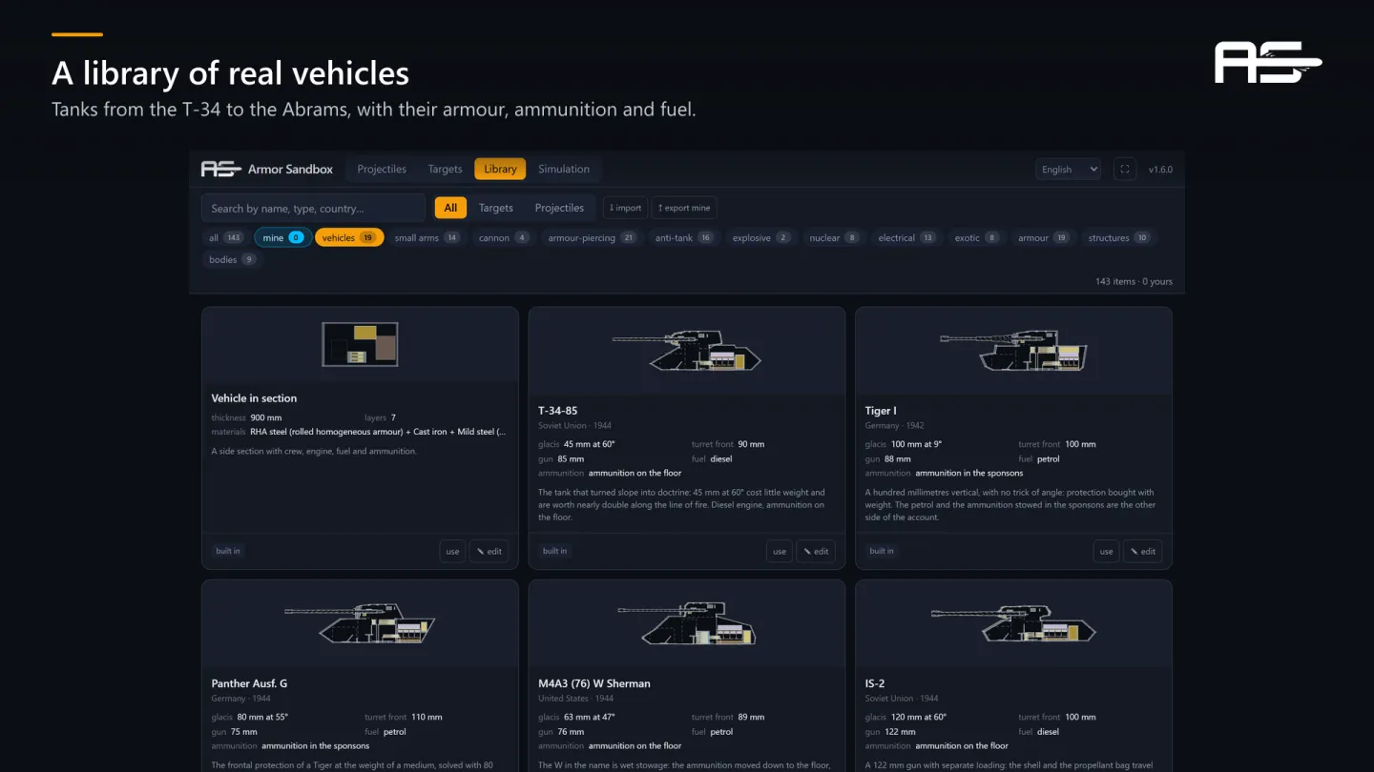
Task: Filter library by small arms chip
Action: 427,237
